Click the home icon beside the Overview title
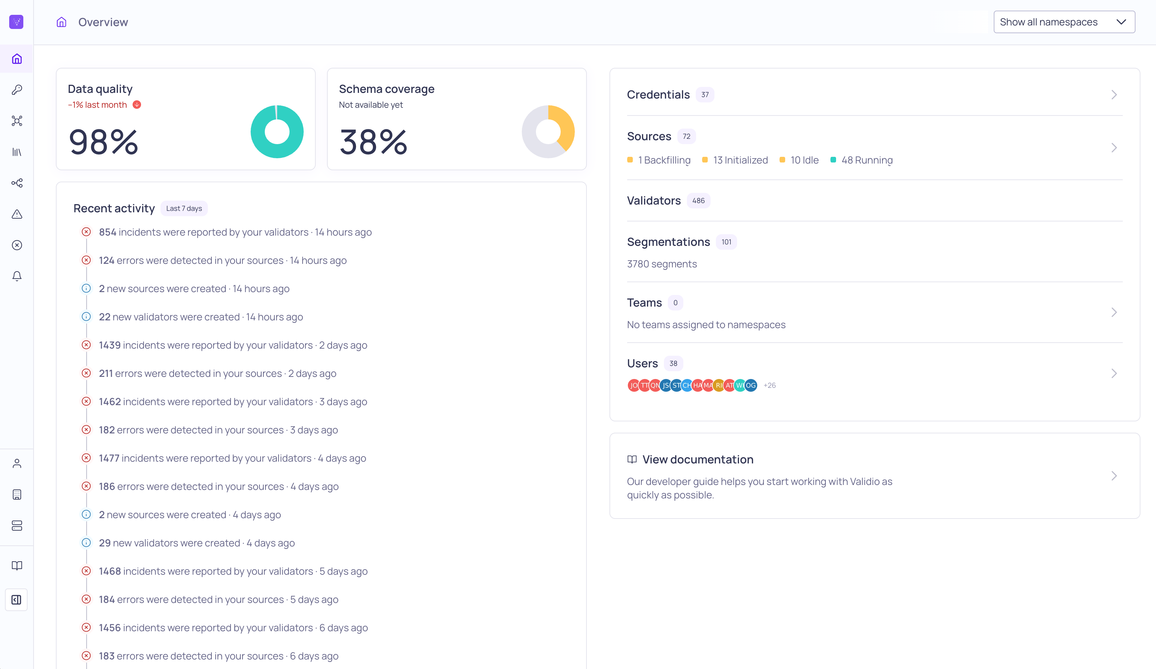The height and width of the screenshot is (669, 1156). (x=62, y=22)
